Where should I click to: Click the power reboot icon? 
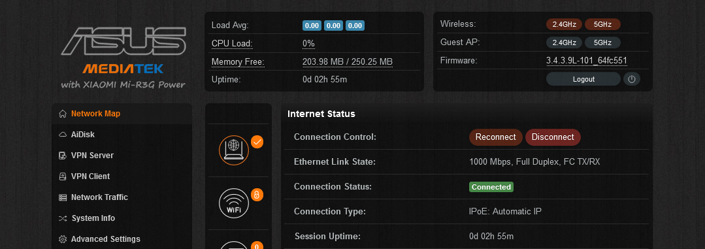click(631, 79)
